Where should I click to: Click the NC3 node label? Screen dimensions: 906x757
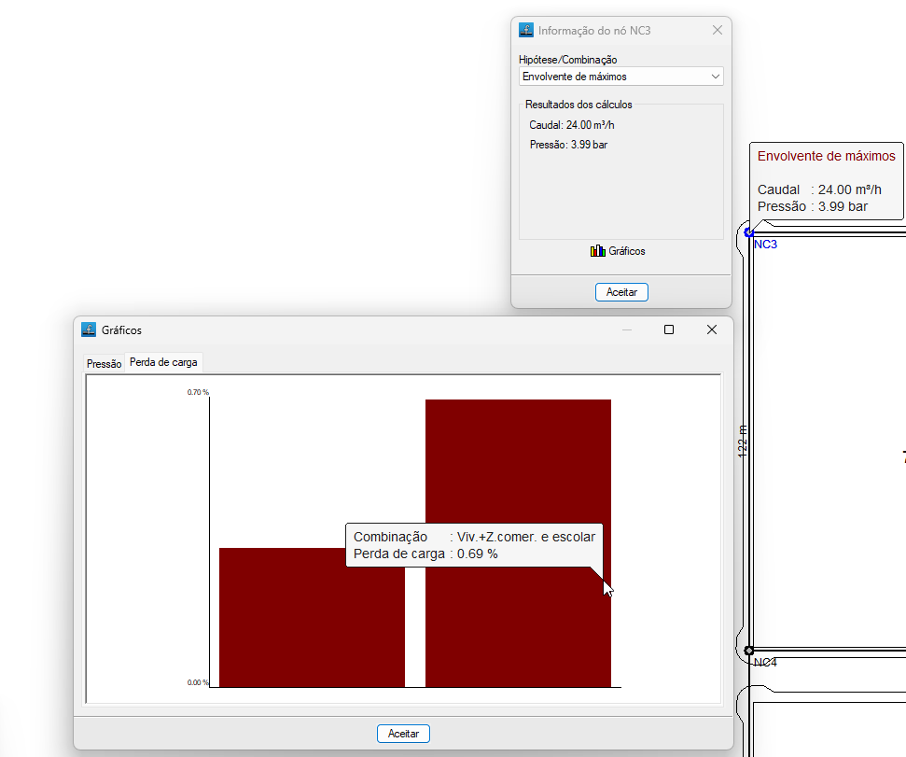[x=766, y=245]
